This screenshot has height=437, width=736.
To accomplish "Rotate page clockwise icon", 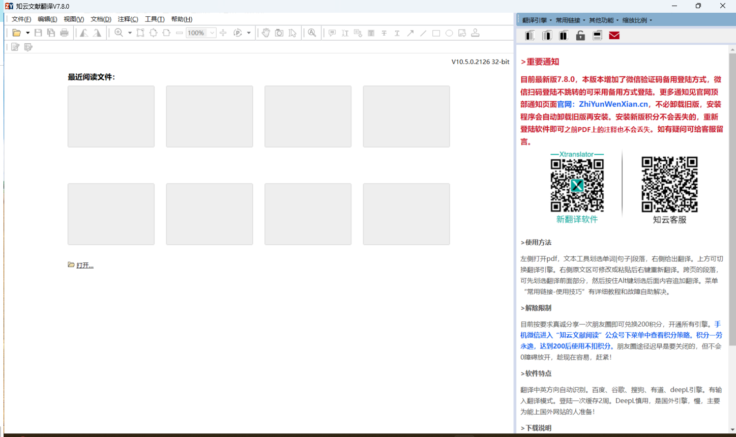I will 97,33.
